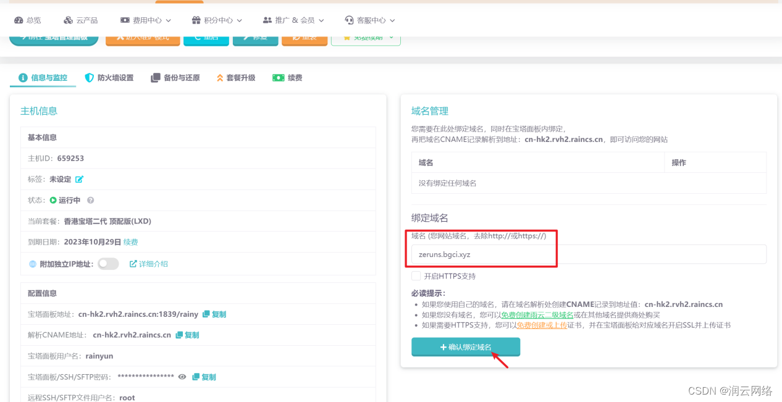Screen dimensions: 782x402
Task: Click the host ID value 659253
Action: [x=70, y=158]
